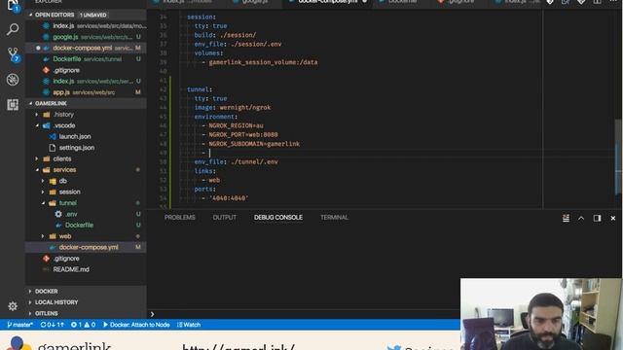Open settings.json in the explorer
The image size is (623, 350).
[x=77, y=148]
